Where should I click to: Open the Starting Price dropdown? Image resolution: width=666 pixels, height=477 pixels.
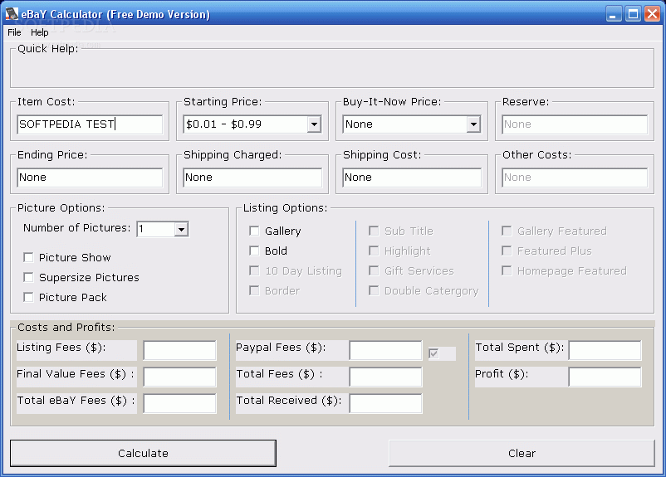[314, 124]
